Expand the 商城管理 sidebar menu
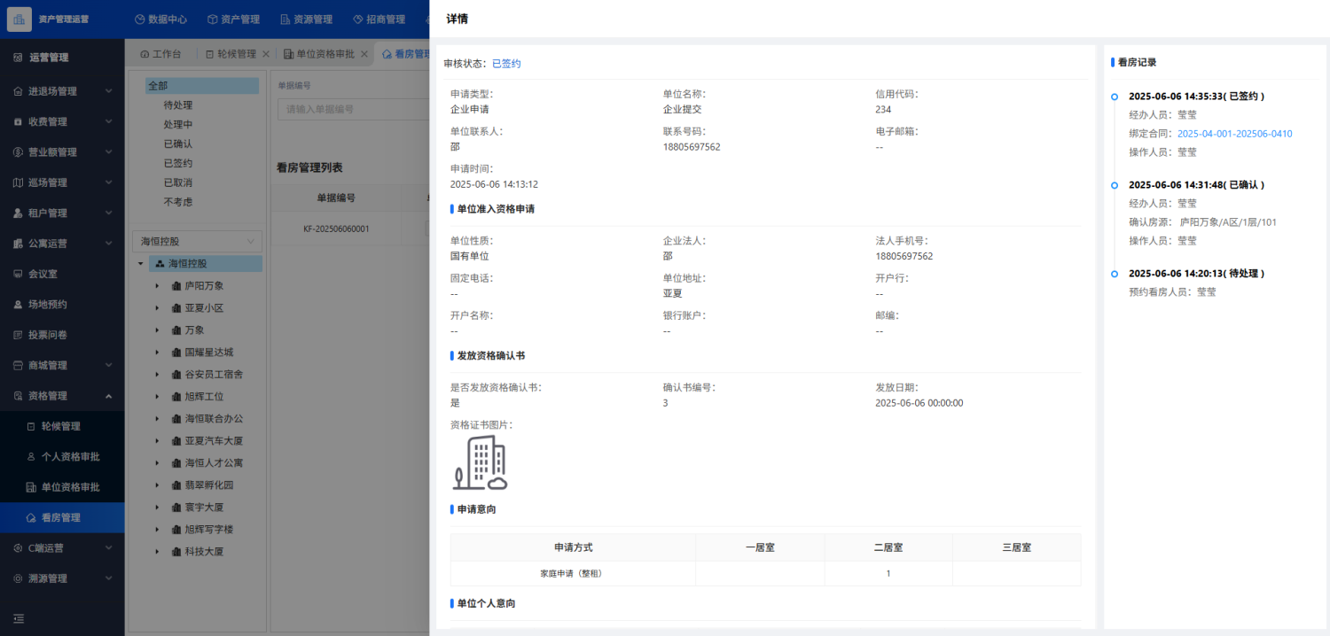This screenshot has width=1330, height=636. pos(62,365)
